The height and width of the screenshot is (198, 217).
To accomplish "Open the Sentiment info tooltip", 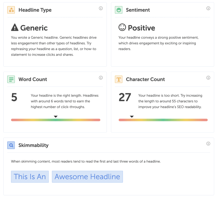I will point(208,8).
